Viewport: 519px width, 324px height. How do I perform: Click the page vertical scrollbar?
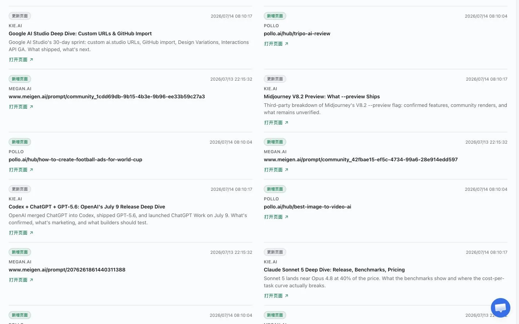click(x=518, y=162)
